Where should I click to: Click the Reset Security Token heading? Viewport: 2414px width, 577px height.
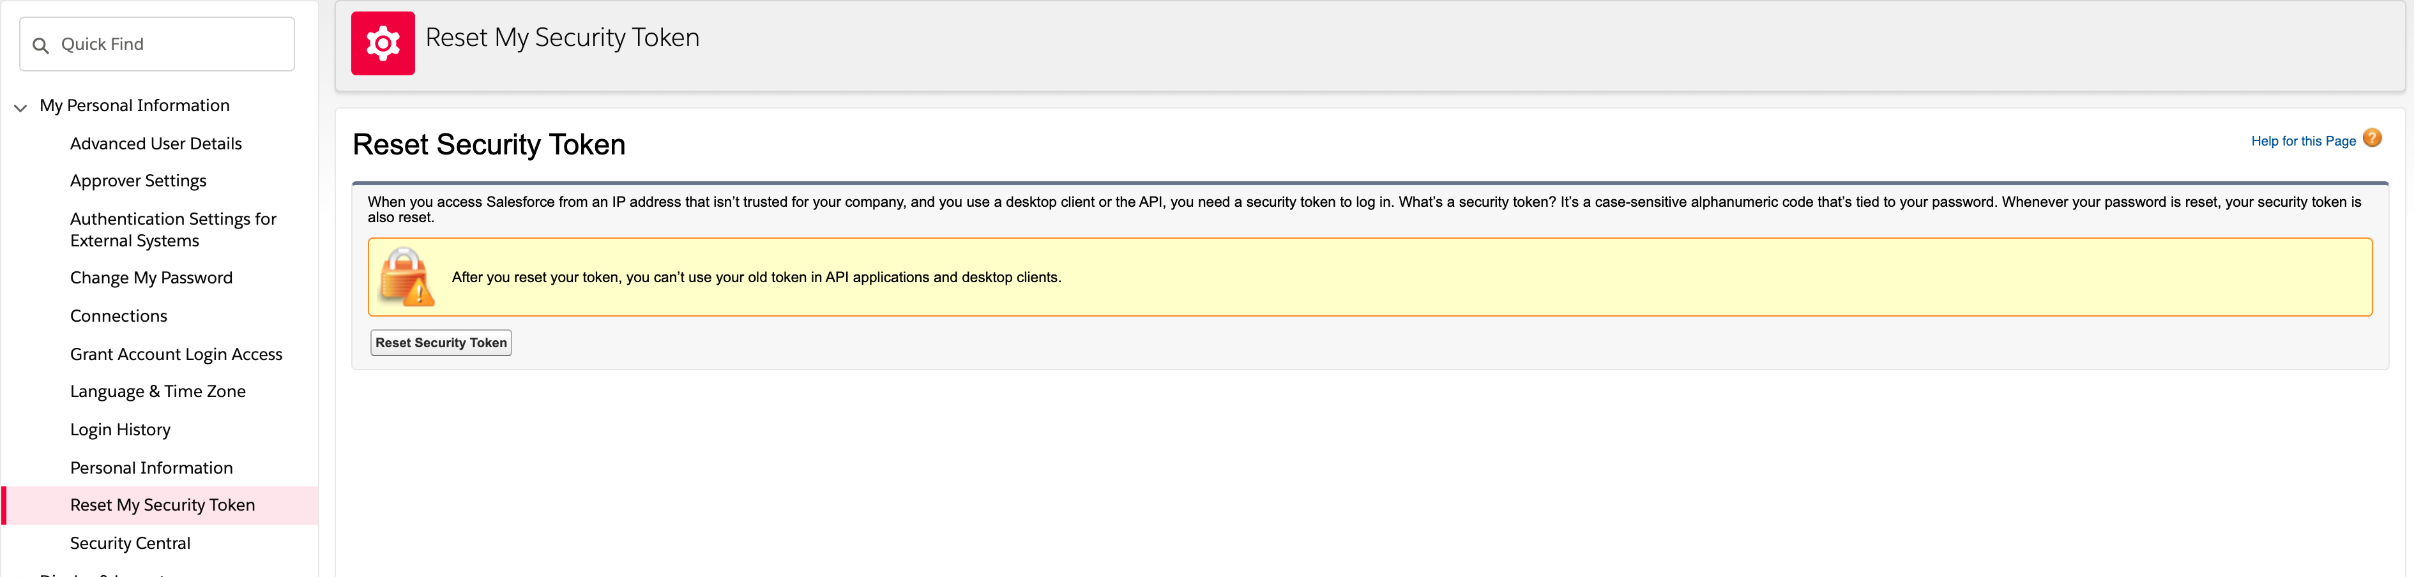point(489,144)
